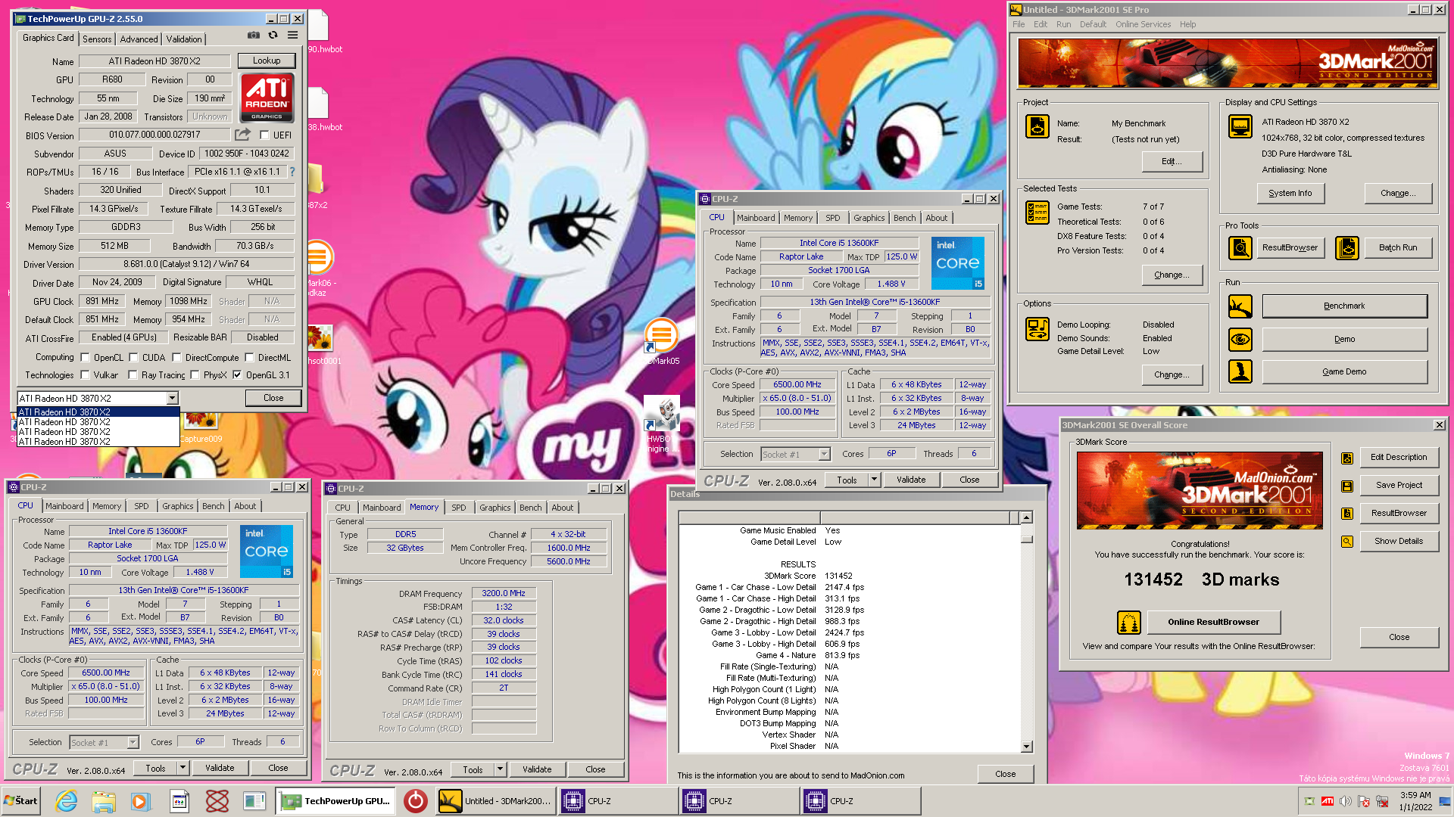Toggle OpenGL 3.1 checkbox
1454x817 pixels.
click(x=238, y=375)
